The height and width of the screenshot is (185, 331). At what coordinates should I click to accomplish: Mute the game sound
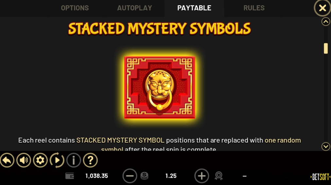click(x=24, y=161)
